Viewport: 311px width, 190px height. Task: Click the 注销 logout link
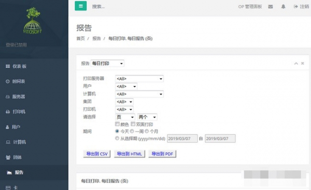[x=301, y=7]
